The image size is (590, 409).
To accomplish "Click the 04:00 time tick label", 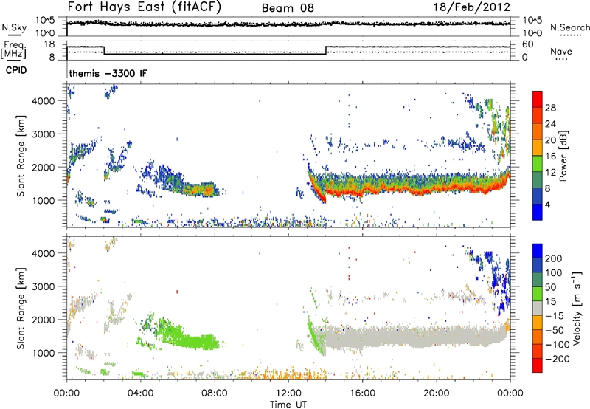I will pyautogui.click(x=140, y=393).
